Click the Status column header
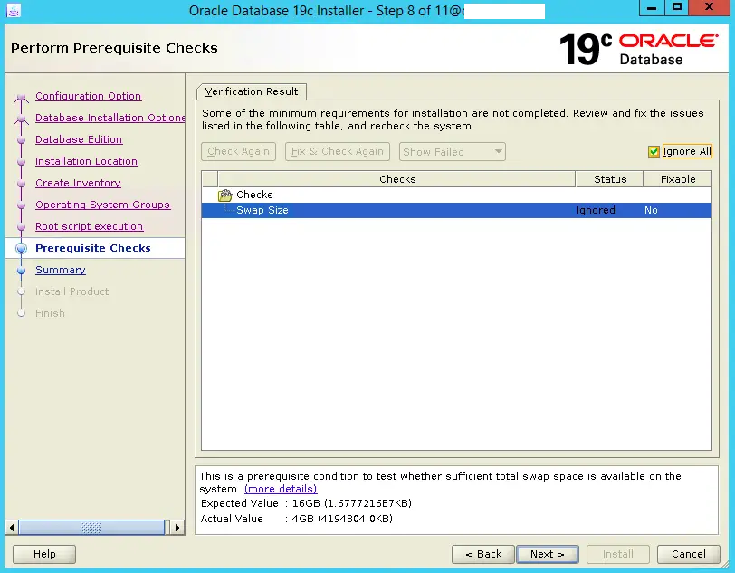 pyautogui.click(x=610, y=179)
